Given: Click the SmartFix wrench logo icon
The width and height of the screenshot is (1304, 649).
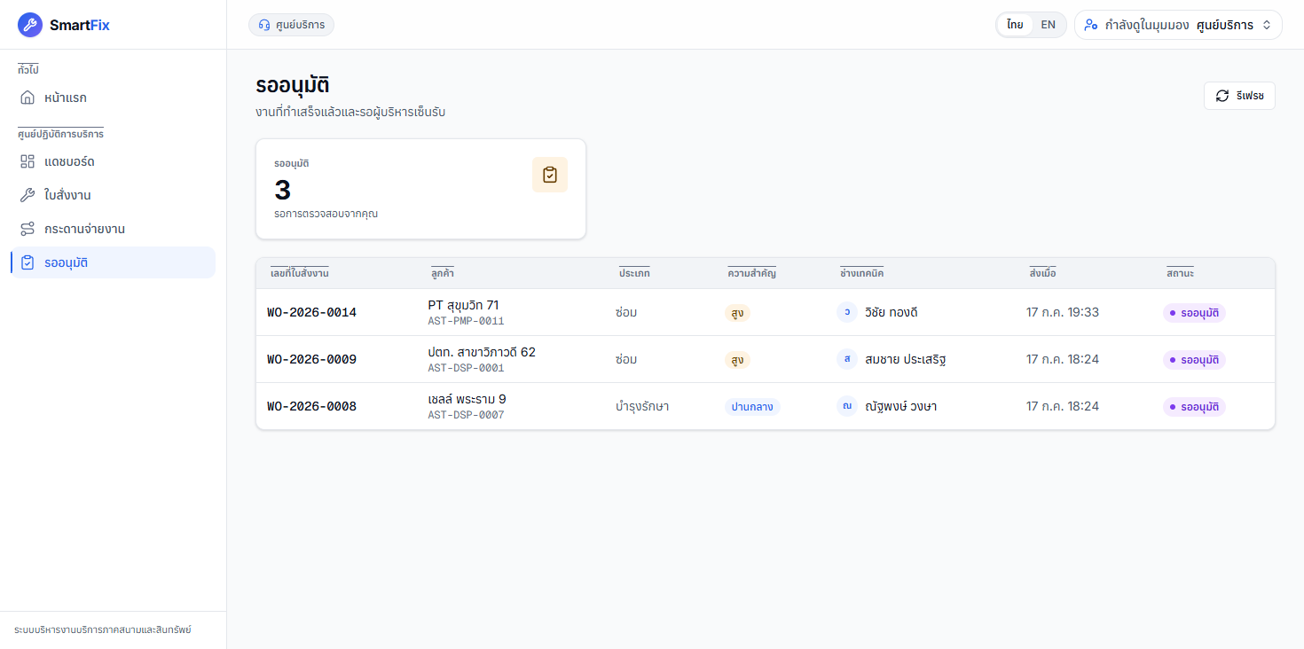Looking at the screenshot, I should 30,25.
